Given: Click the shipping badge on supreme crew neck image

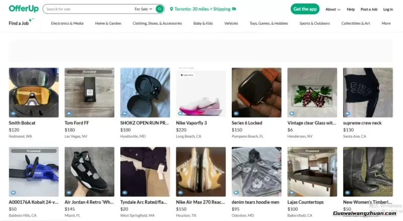Looking at the screenshot, I should 347,114.
